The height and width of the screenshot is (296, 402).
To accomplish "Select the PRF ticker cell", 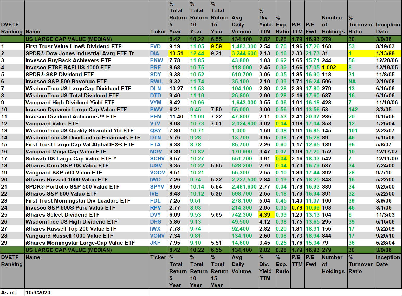I will pyautogui.click(x=159, y=68).
